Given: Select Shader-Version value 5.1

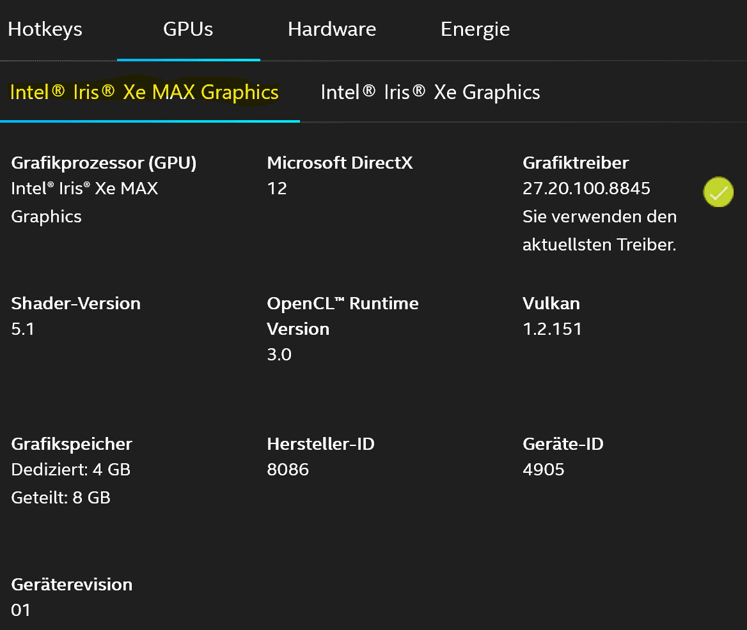Looking at the screenshot, I should click(23, 329).
